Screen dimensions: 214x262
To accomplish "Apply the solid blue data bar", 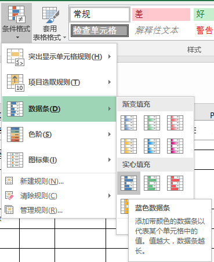I will [129, 183].
